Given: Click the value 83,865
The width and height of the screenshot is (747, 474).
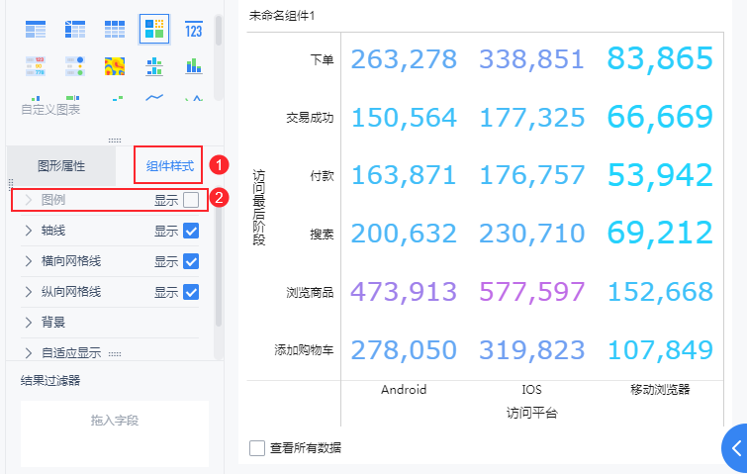Looking at the screenshot, I should pos(660,58).
